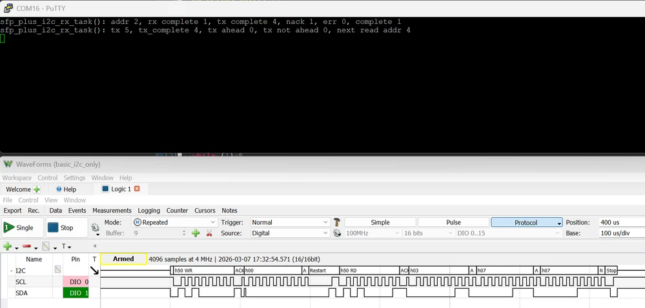Click the green plus add-channel icon
This screenshot has width=645, height=308.
(7, 246)
